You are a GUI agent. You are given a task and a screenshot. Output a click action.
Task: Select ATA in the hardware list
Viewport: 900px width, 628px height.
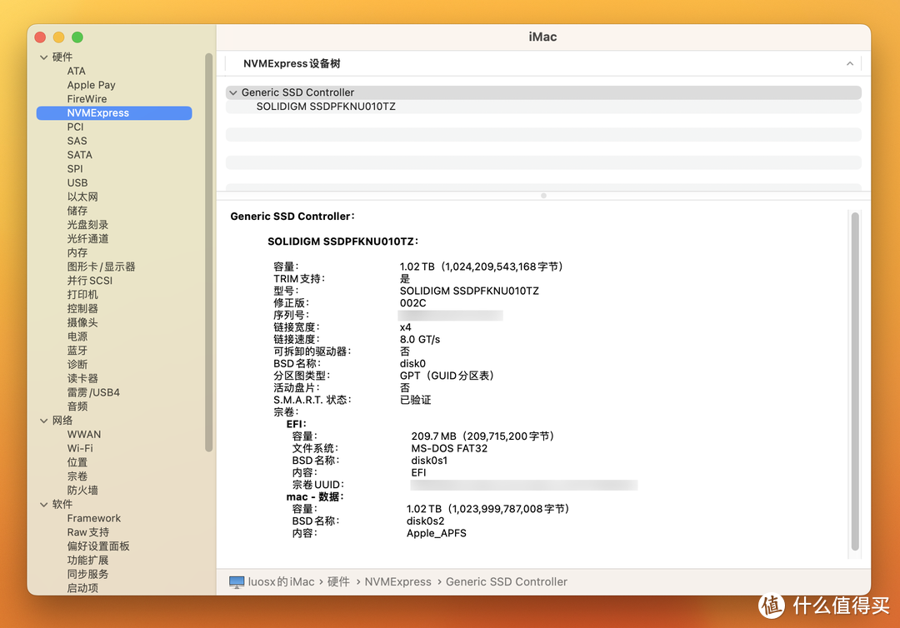[77, 71]
